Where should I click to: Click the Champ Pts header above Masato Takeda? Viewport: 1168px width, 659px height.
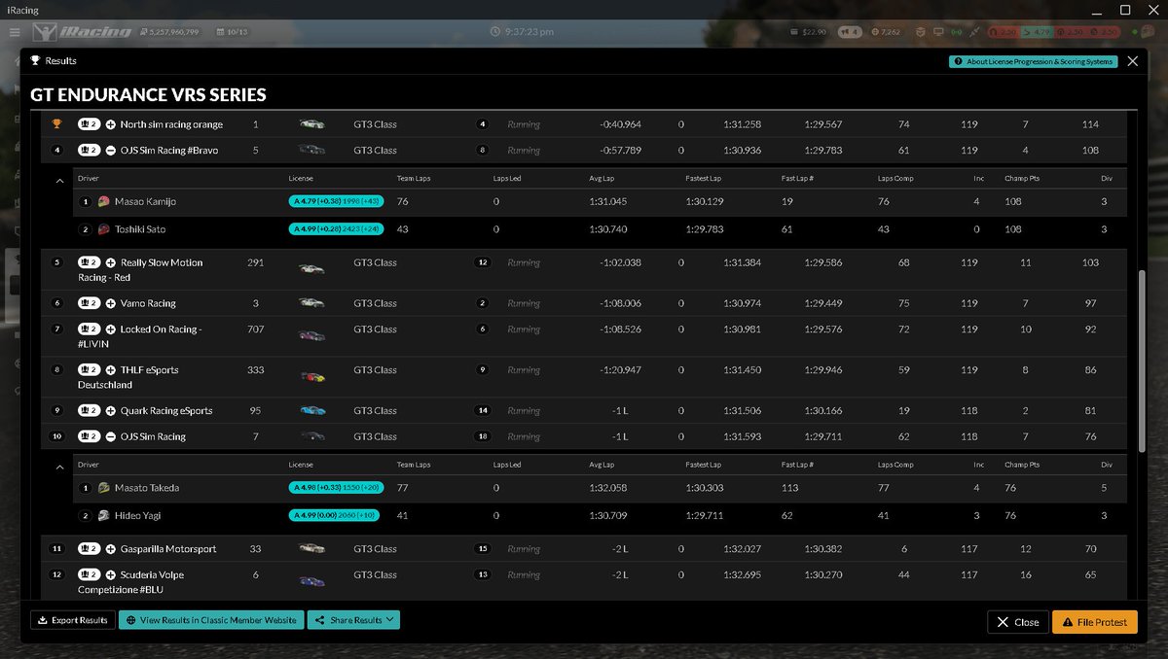click(1021, 466)
